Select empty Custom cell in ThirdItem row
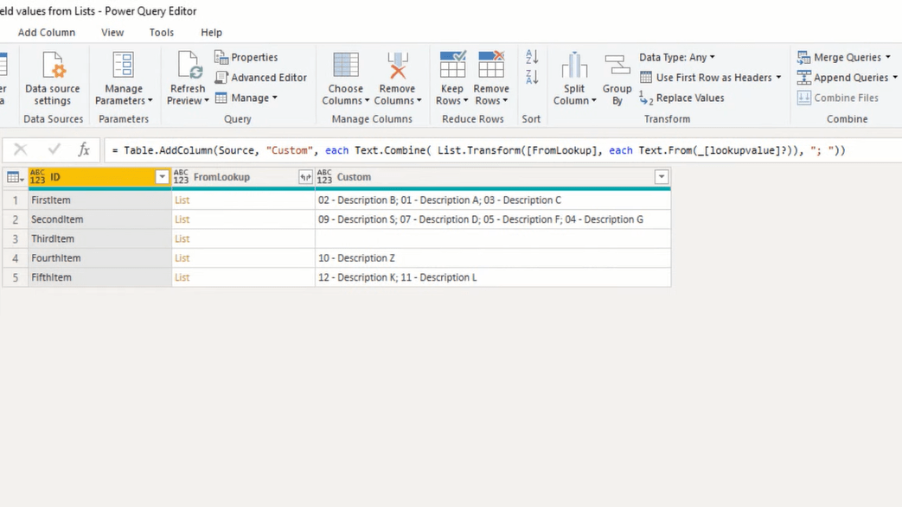 tap(493, 238)
